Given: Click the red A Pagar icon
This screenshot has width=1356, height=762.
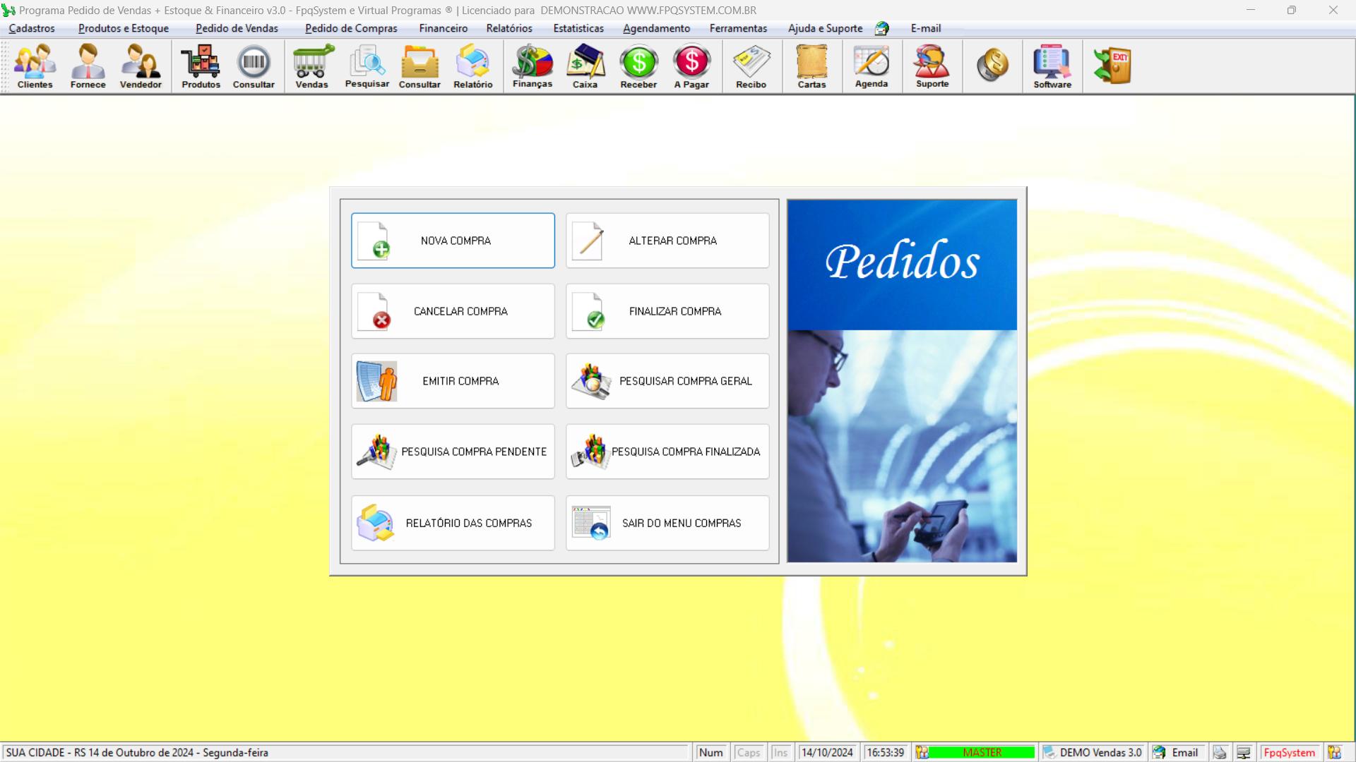Looking at the screenshot, I should 691,66.
